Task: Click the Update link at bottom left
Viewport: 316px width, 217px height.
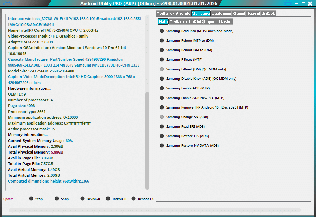Action: [x=8, y=199]
